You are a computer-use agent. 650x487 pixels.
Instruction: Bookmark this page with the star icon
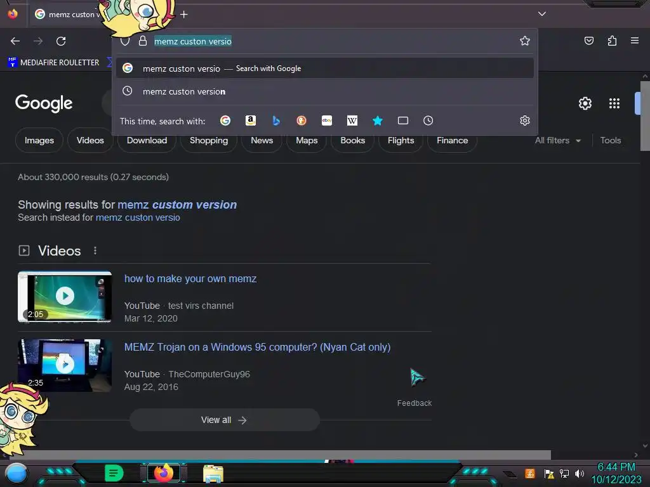(525, 41)
